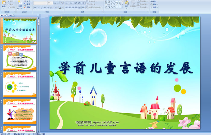Toggle Underline formatting
This screenshot has height=135, width=211.
coord(41,8)
